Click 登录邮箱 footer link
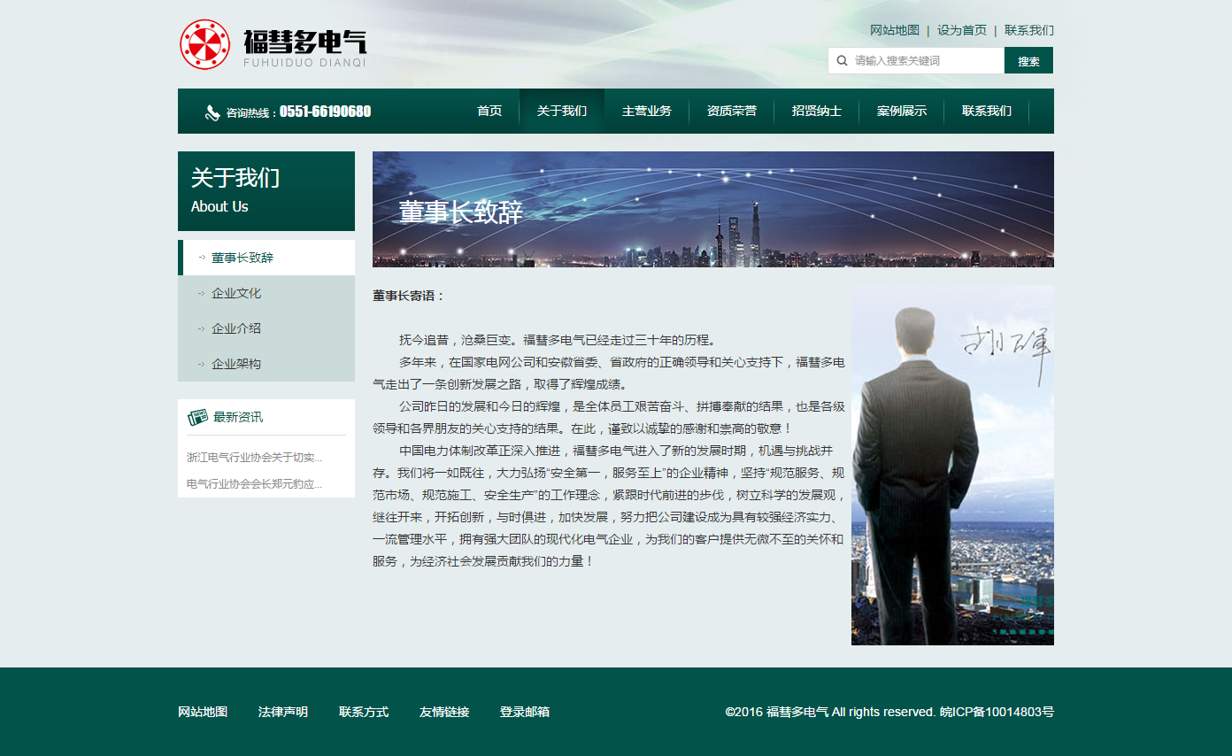This screenshot has height=756, width=1232. [x=524, y=712]
